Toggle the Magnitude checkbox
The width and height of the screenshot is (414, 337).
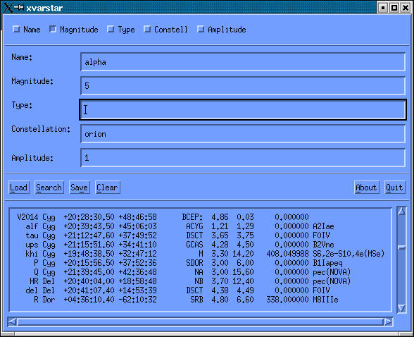pyautogui.click(x=53, y=29)
